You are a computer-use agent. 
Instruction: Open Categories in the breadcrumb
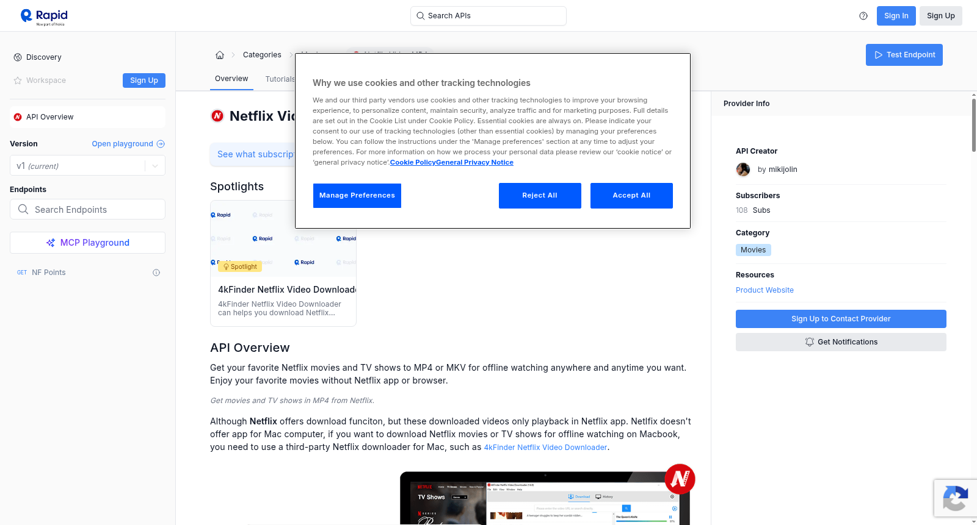coord(262,55)
